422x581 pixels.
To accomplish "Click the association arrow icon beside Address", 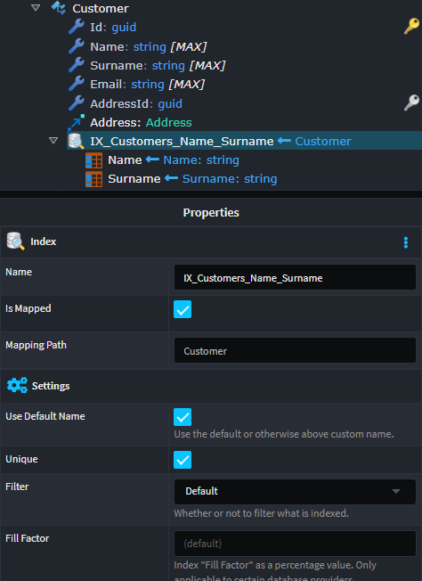I will (77, 122).
